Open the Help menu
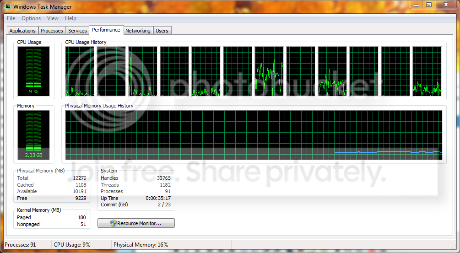 [x=70, y=18]
